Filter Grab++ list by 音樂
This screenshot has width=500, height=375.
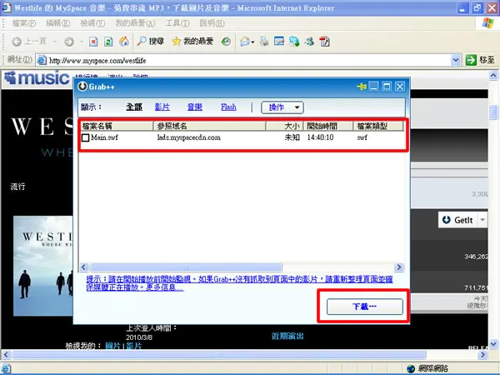pos(195,107)
